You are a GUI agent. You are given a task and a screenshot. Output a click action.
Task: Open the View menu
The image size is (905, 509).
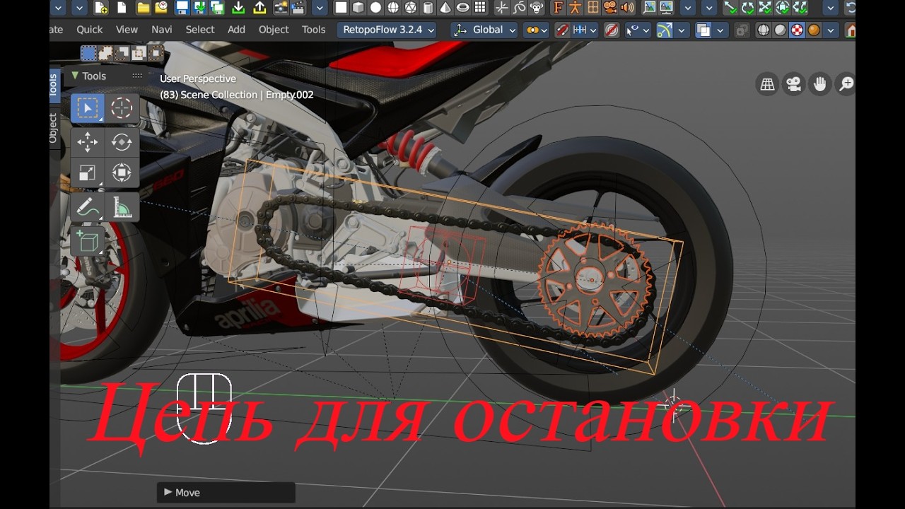click(127, 30)
